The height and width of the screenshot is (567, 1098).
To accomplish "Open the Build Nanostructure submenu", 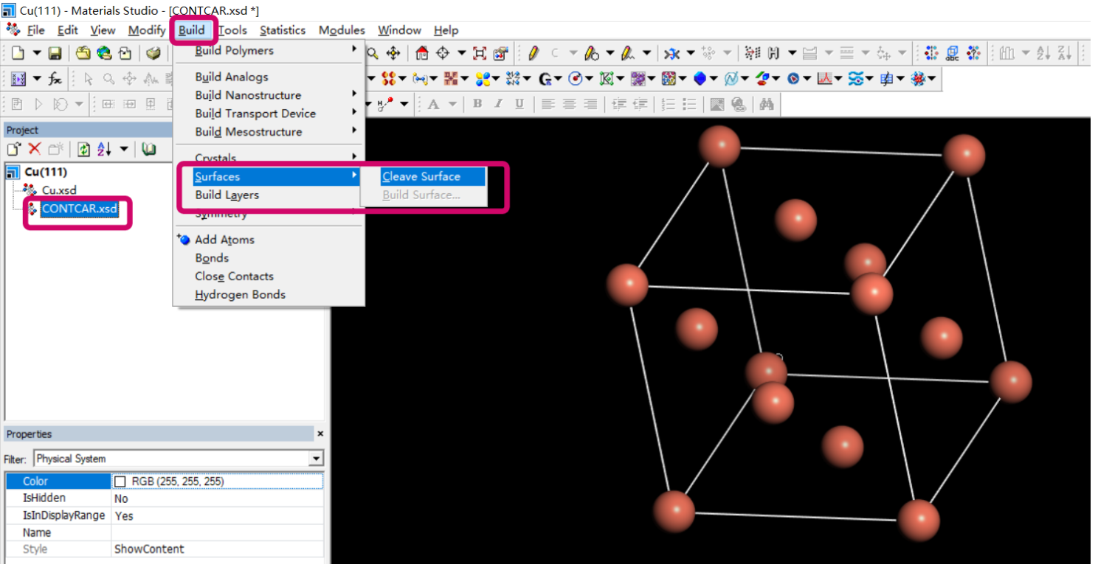I will point(248,95).
